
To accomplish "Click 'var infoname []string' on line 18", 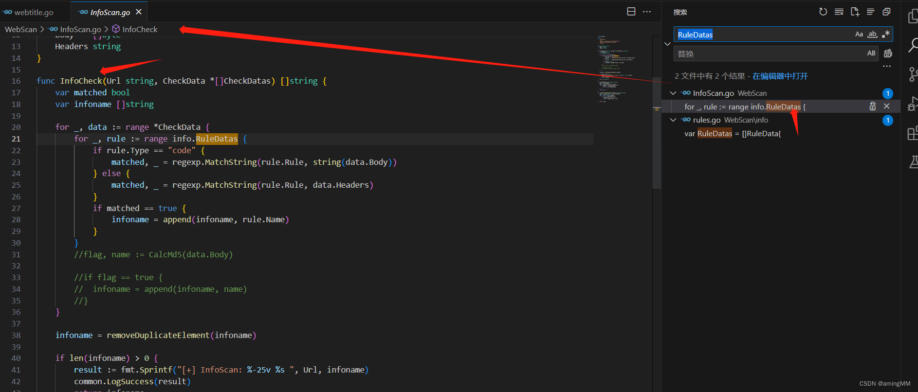I will 104,104.
